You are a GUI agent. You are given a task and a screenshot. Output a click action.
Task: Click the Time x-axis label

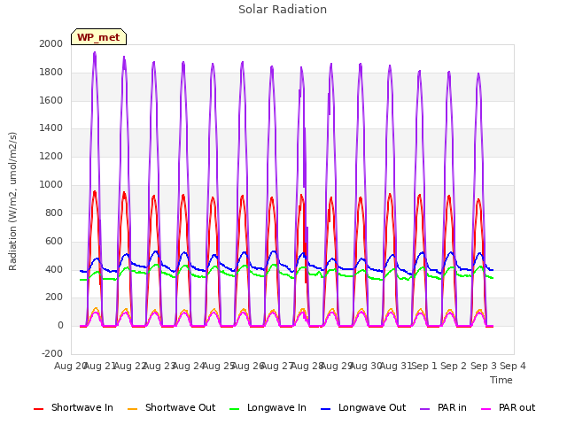(x=501, y=380)
